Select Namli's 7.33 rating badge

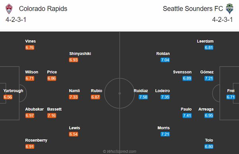[73, 97]
